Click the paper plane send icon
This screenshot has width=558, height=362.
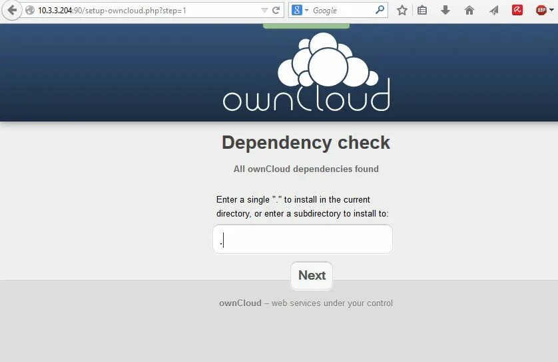493,10
